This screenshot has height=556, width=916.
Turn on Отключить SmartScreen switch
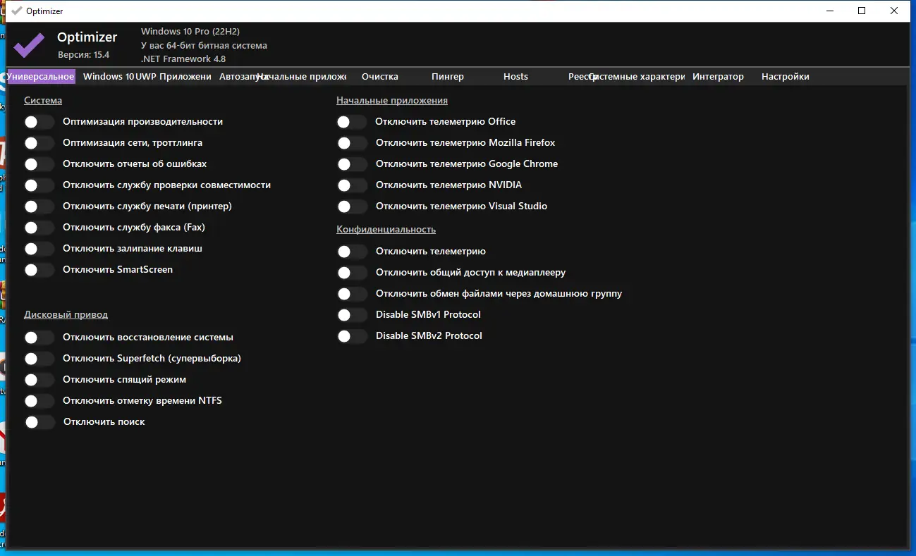(39, 270)
